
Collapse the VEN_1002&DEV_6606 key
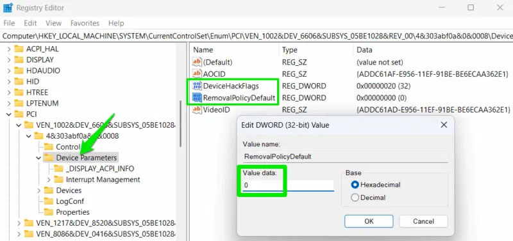click(19, 125)
